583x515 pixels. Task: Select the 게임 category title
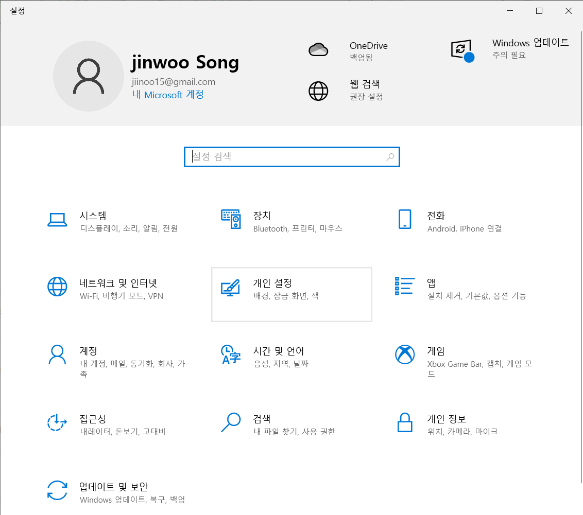[436, 351]
